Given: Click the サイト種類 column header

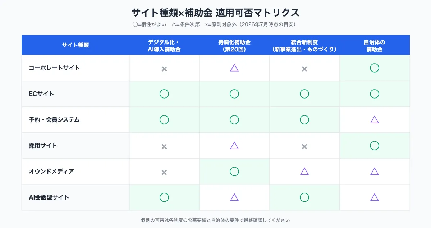Looking at the screenshot, I should pos(75,45).
